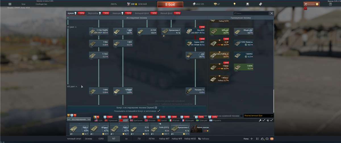This screenshot has height=143, width=341.
Task: Select premium Т-80УМ2 vehicle card
Action: pos(244,55)
